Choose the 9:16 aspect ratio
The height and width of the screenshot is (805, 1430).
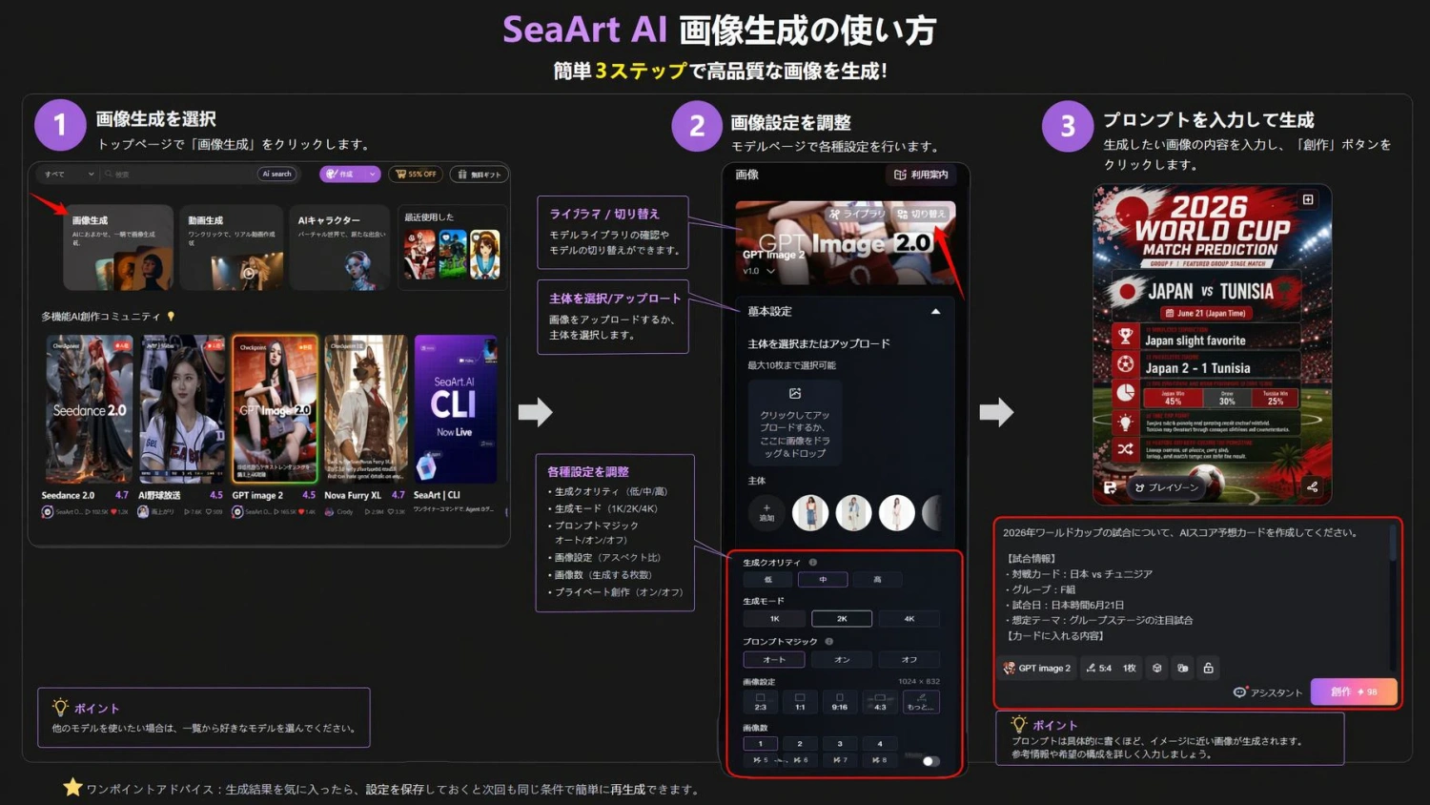pyautogui.click(x=840, y=702)
